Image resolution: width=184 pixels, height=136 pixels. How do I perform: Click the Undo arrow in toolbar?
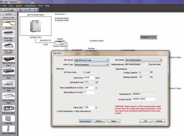(x=26, y=10)
